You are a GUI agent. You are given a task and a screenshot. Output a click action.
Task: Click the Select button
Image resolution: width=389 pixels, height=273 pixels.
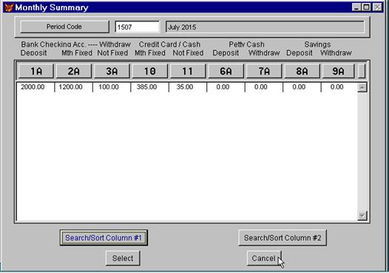point(123,258)
